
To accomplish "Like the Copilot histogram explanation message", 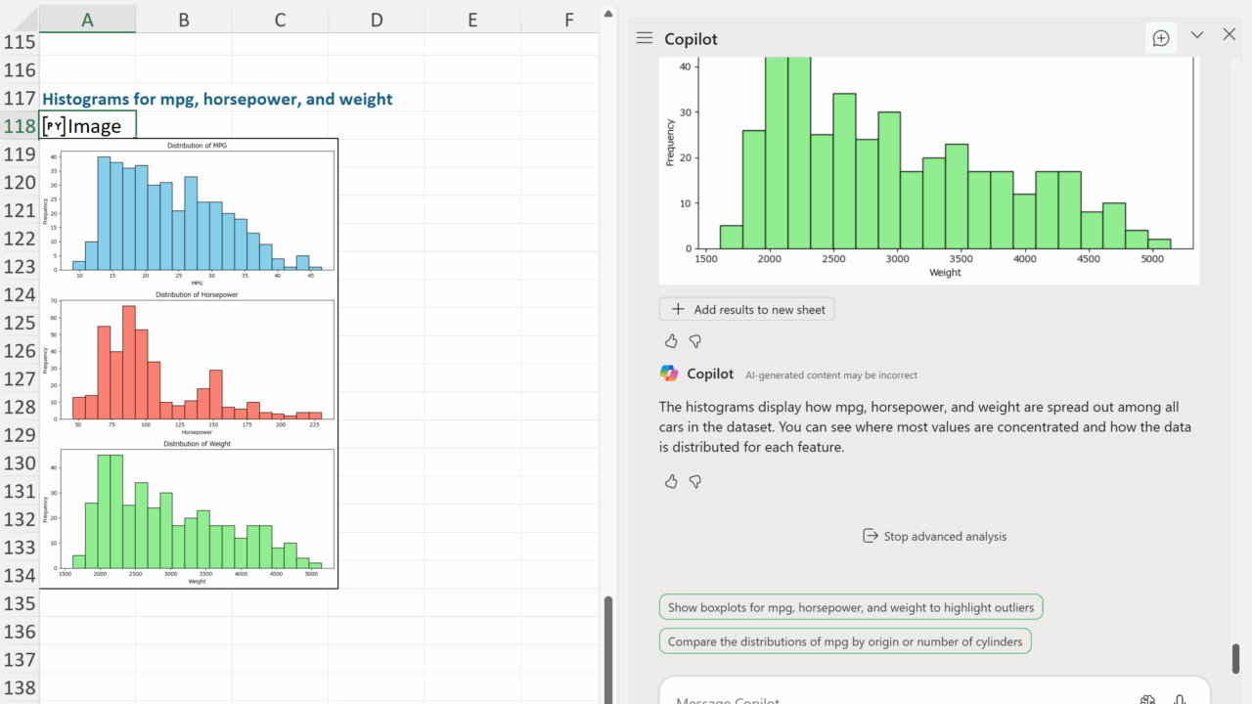I will point(671,481).
